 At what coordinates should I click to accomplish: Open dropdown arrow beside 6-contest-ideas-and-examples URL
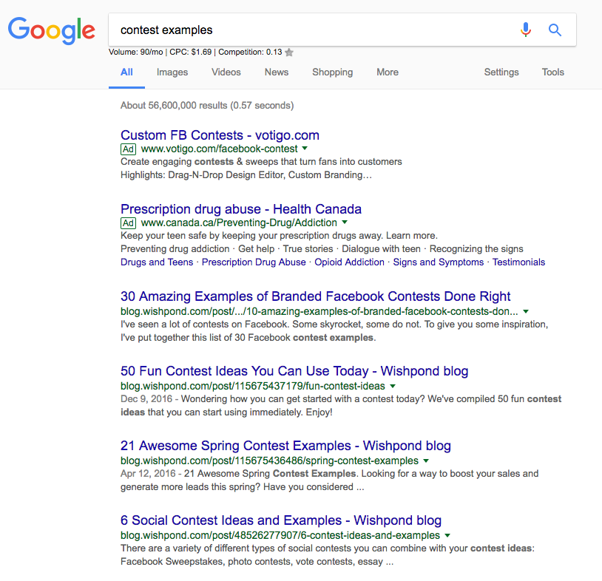[x=447, y=535]
